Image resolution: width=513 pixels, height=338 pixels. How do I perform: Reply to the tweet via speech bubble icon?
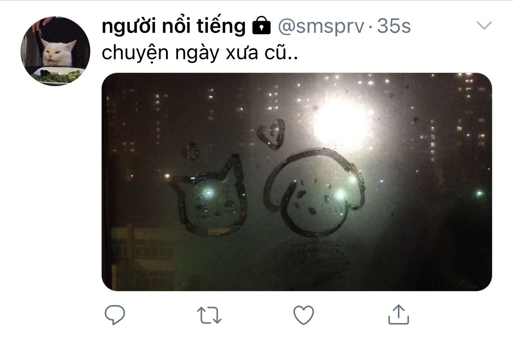[x=114, y=314]
